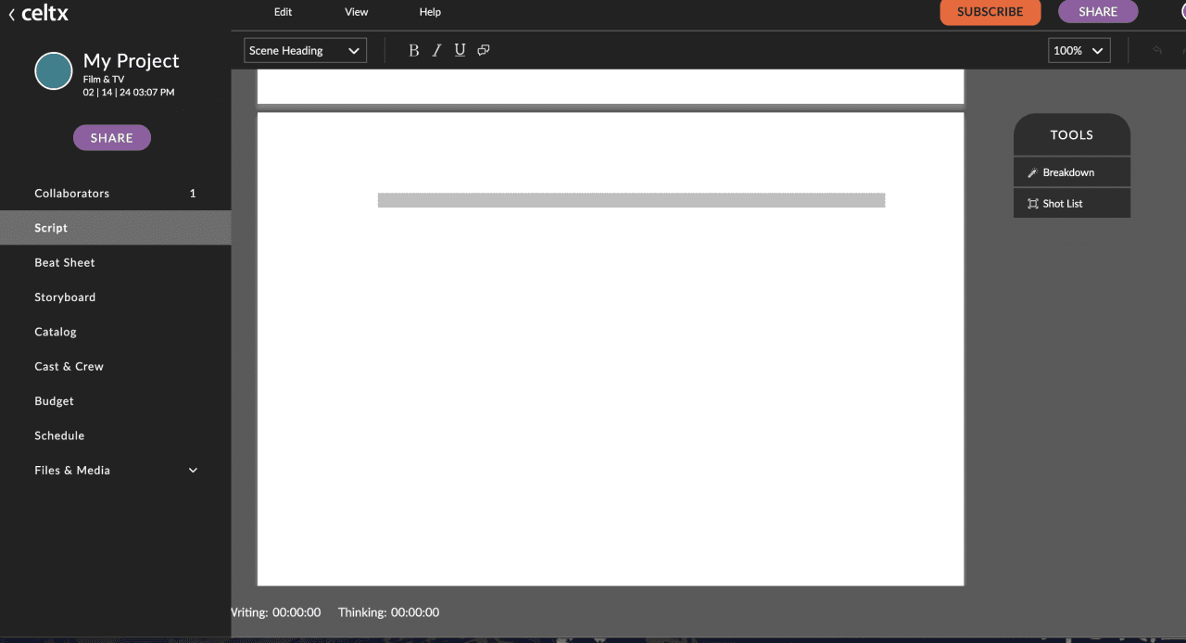Open the View menu

356,12
